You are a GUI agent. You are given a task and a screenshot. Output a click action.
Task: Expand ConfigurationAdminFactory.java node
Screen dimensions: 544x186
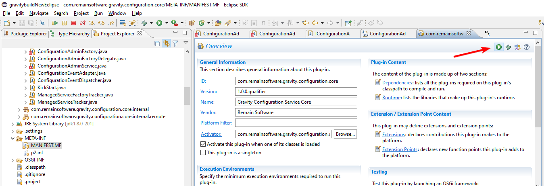tap(26, 51)
